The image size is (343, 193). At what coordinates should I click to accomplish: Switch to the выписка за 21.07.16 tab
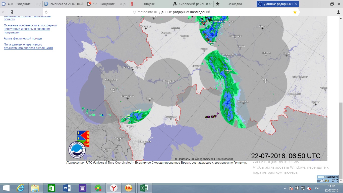click(64, 4)
